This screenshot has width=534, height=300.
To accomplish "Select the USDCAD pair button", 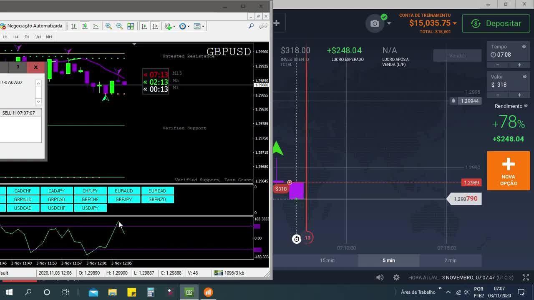I will click(23, 208).
